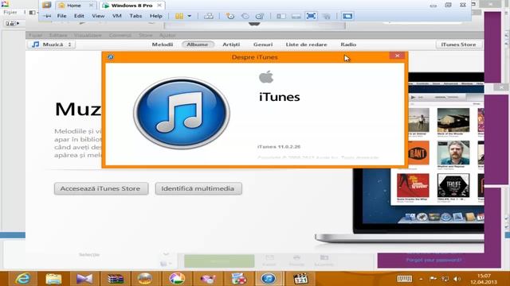Switch to the Windows 8 Pro tab
510x286 pixels.
[x=131, y=6]
